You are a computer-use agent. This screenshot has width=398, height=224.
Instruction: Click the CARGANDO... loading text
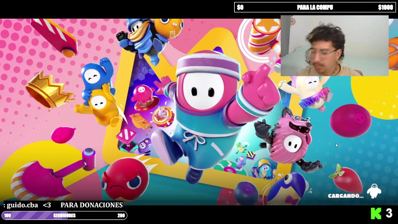pos(345,196)
